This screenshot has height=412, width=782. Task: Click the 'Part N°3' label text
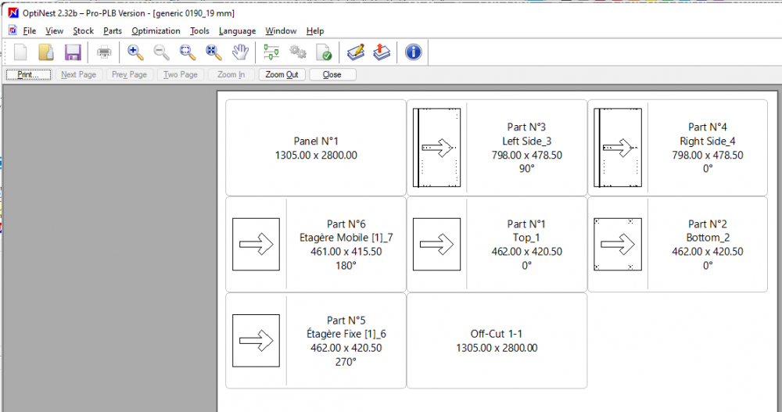(526, 127)
